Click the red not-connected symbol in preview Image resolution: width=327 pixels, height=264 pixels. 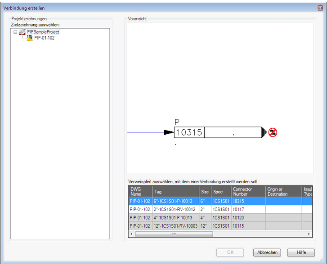point(273,132)
